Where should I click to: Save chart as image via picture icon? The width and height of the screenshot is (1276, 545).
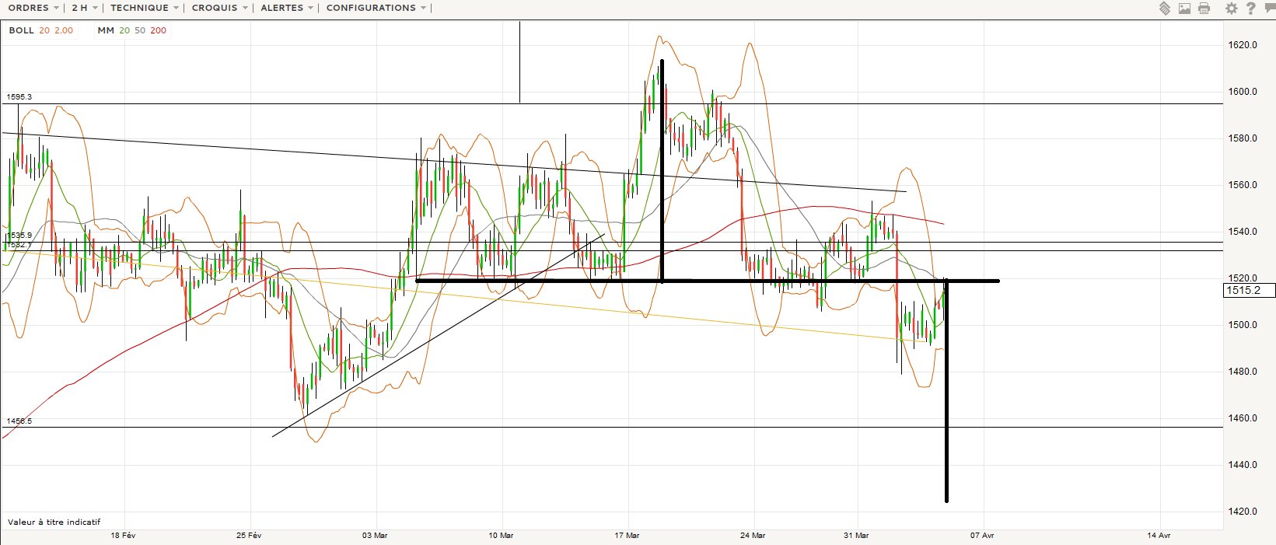pyautogui.click(x=1184, y=9)
